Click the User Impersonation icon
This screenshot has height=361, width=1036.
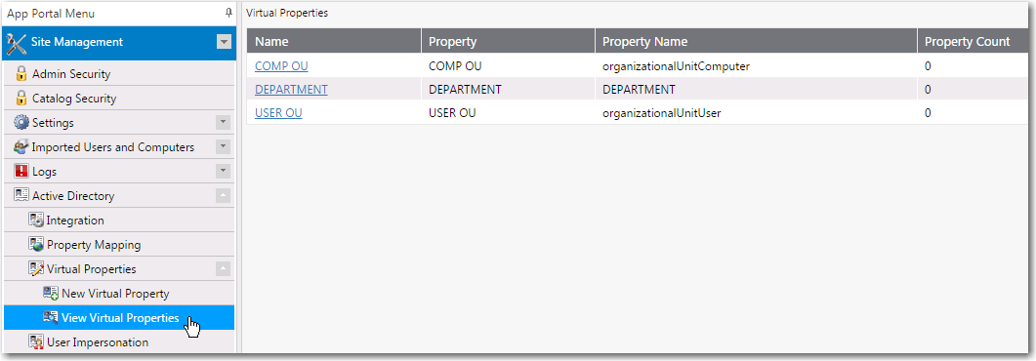pos(36,342)
